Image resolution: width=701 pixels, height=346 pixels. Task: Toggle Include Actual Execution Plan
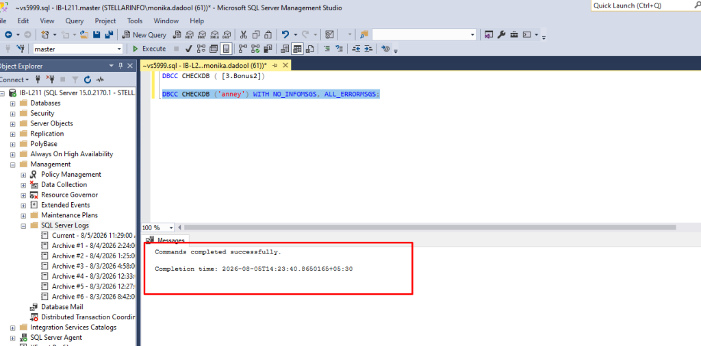[x=243, y=49]
